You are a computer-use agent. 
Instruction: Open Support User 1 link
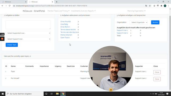[x=122, y=30]
